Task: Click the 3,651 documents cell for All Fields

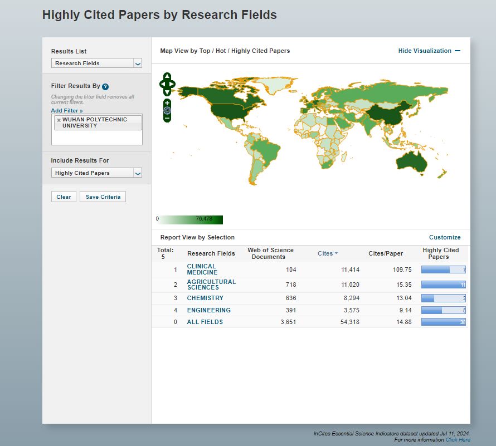Action: (x=288, y=322)
